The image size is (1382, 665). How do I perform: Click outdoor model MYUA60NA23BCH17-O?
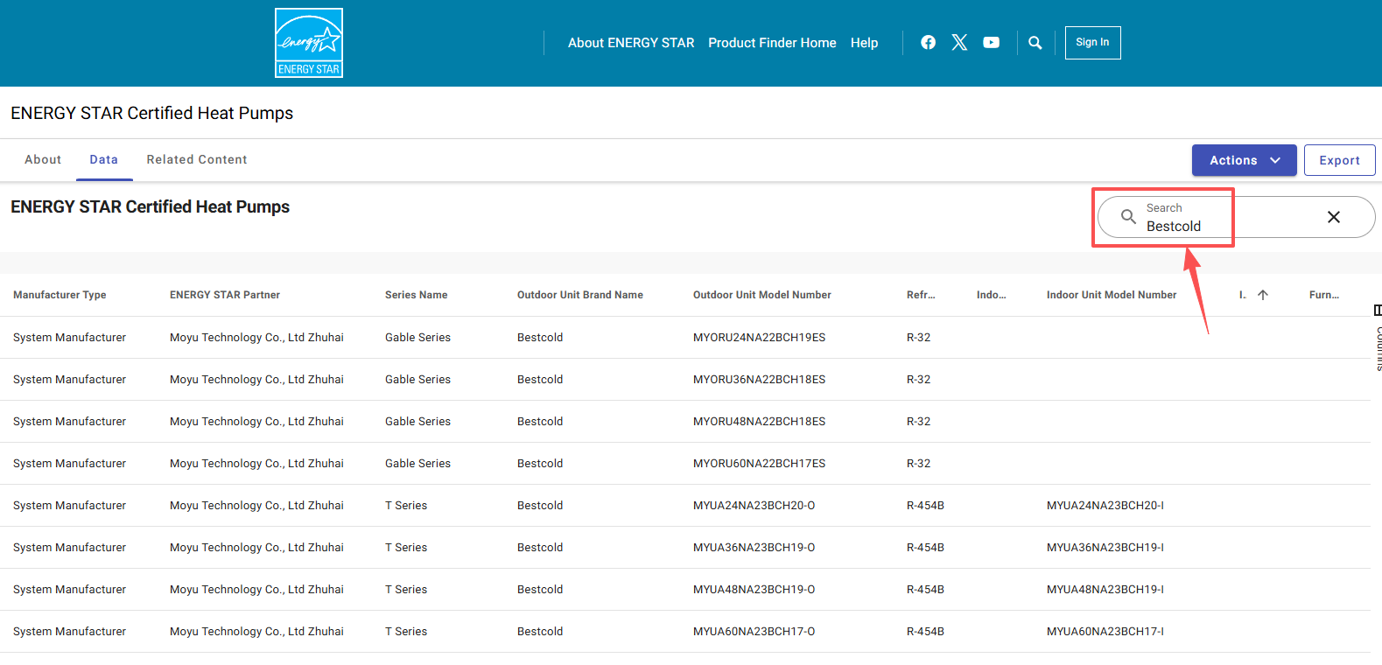pos(754,632)
